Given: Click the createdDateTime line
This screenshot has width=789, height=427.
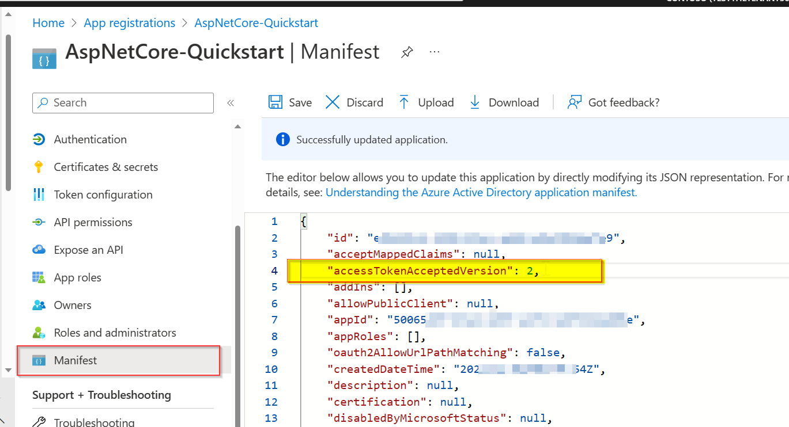Looking at the screenshot, I should [467, 369].
